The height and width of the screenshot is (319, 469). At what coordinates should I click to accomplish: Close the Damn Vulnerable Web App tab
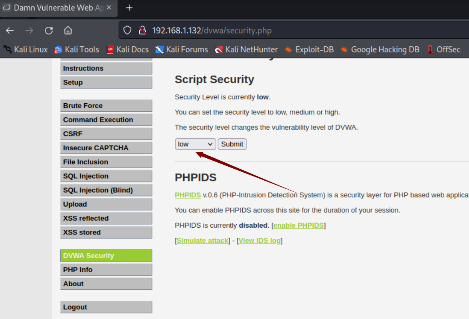click(x=109, y=8)
